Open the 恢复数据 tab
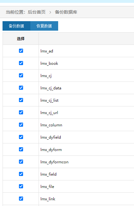Screen dimensions: 134x206 (44, 26)
